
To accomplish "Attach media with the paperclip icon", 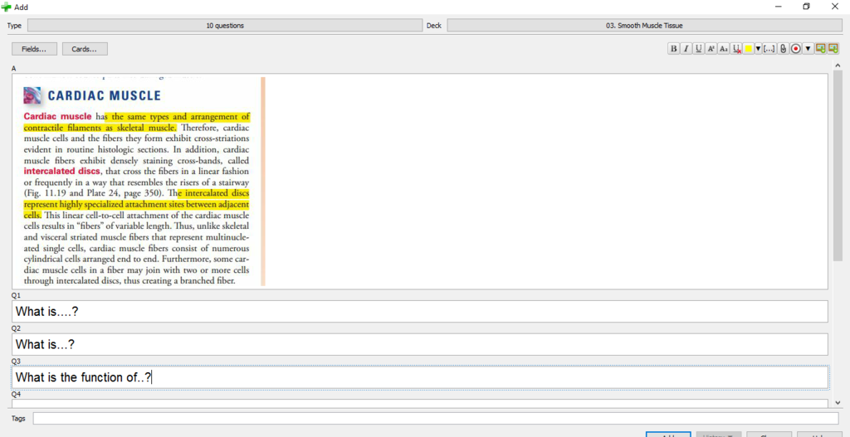I will (783, 49).
